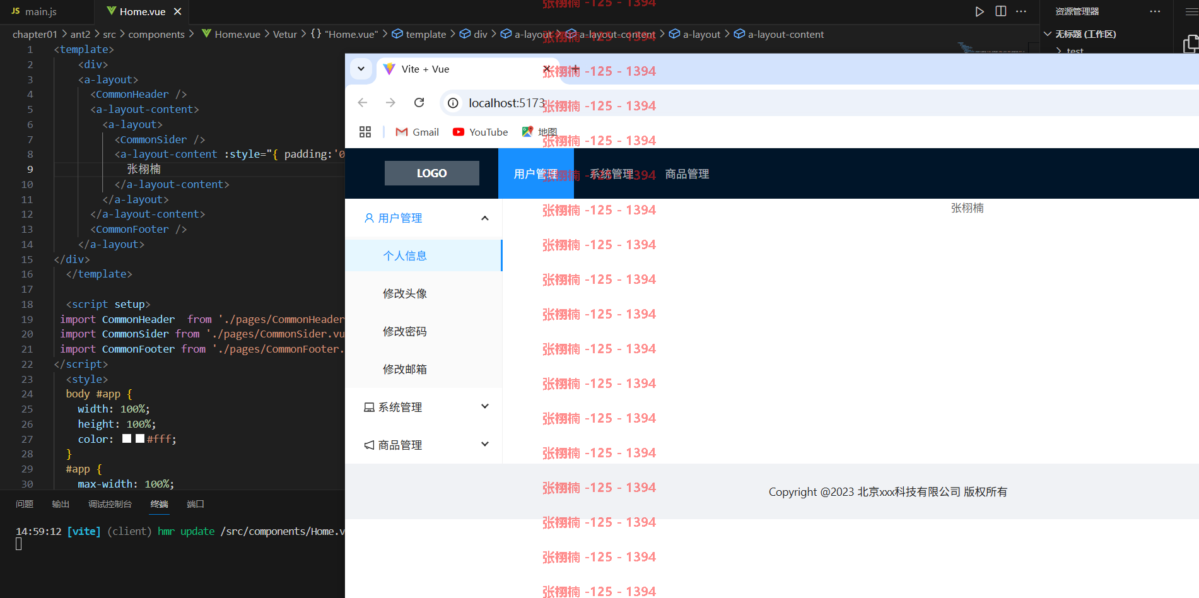The image size is (1199, 598).
Task: Click the Vetur breadcrumb
Action: click(284, 34)
